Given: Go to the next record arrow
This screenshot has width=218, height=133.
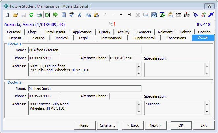Looking at the screenshot, I should [121, 14].
